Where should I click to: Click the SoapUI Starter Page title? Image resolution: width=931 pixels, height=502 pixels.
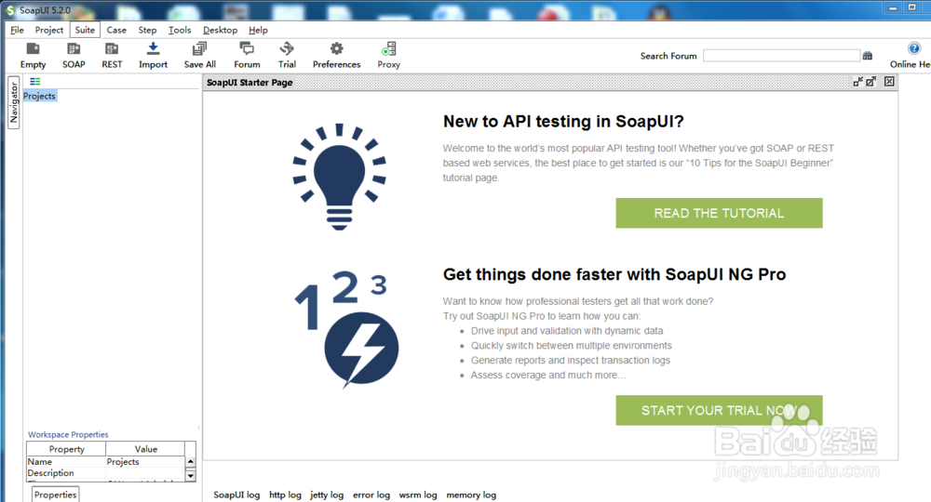click(250, 83)
